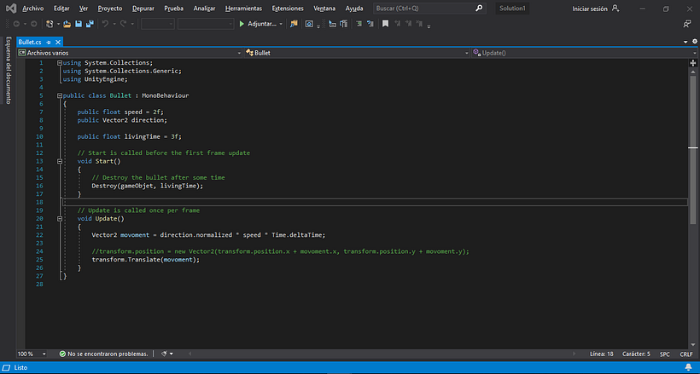Click the CRLF line ending indicator
700x374 pixels.
[x=685, y=354]
